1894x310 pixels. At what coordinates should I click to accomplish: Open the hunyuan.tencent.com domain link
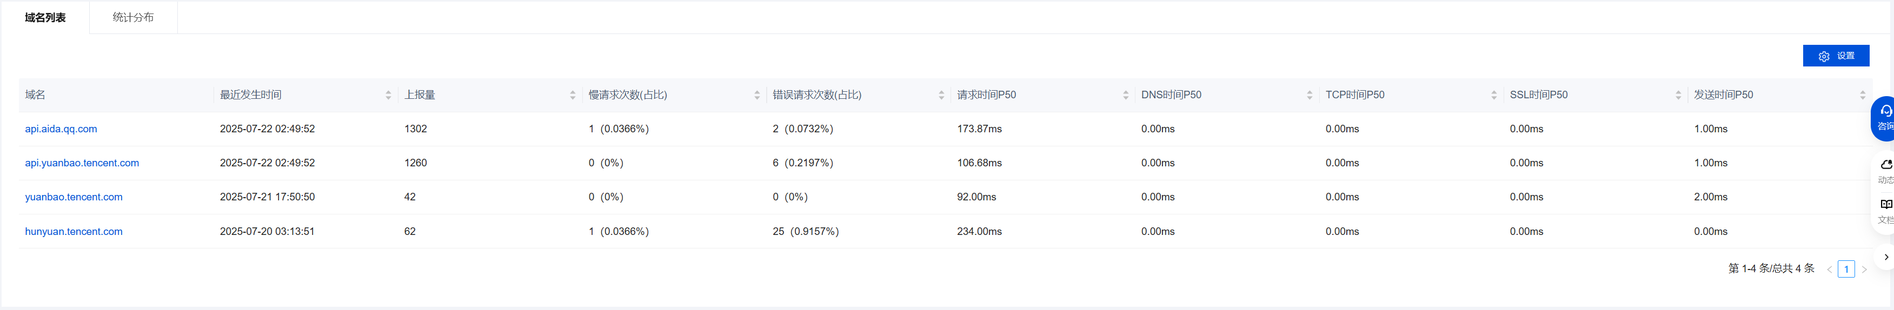click(x=74, y=231)
